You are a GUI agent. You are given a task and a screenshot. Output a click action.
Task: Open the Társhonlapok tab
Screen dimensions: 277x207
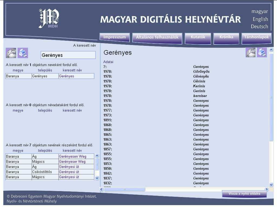pos(256,38)
